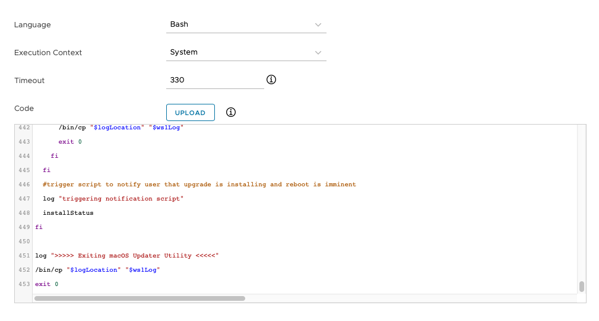Click the horizontal scrollbar thumb in code editor

pos(140,298)
